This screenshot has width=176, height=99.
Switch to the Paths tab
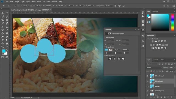coord(163,60)
